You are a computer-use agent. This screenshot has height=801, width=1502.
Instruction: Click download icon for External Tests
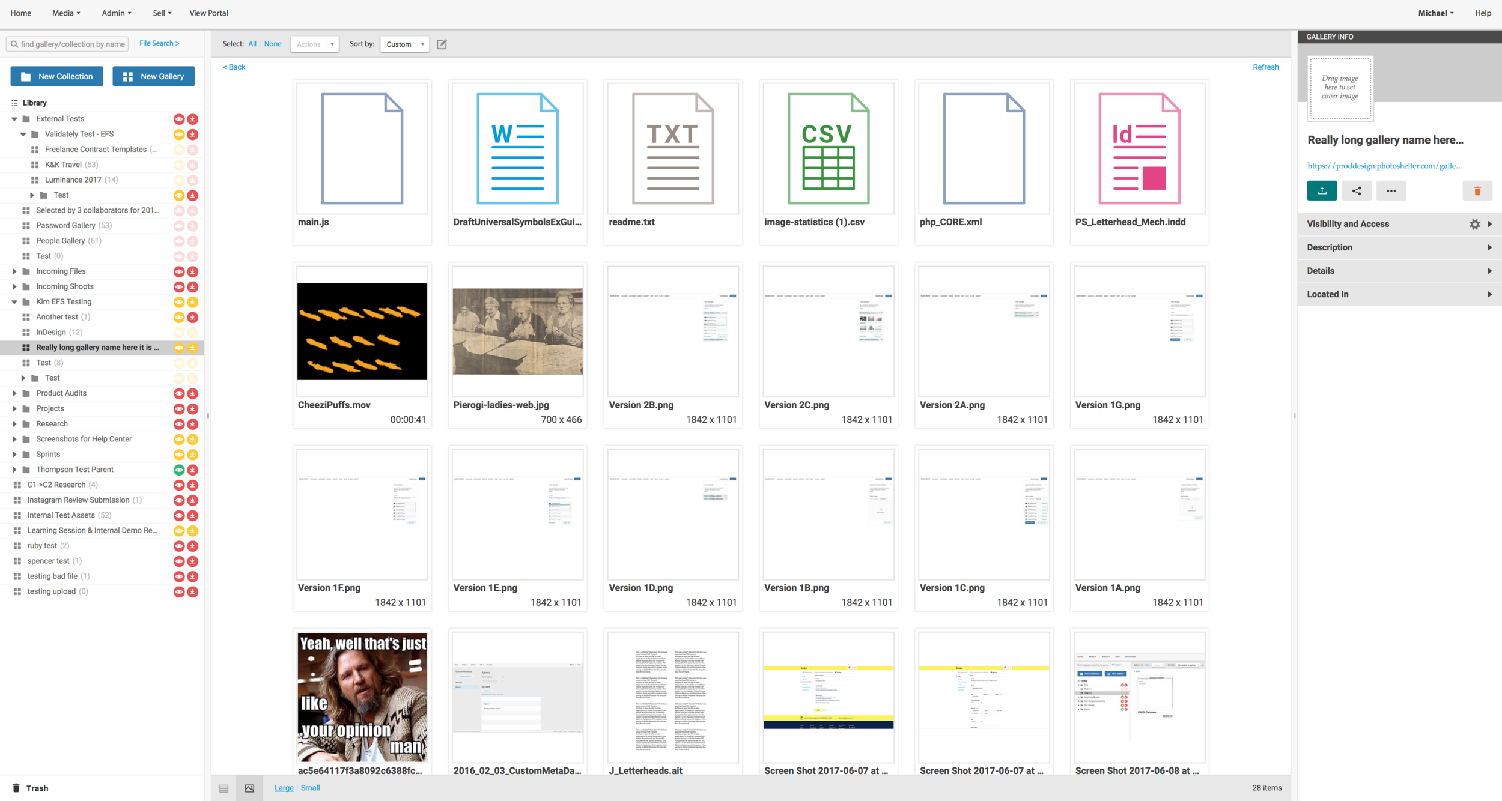pyautogui.click(x=192, y=119)
